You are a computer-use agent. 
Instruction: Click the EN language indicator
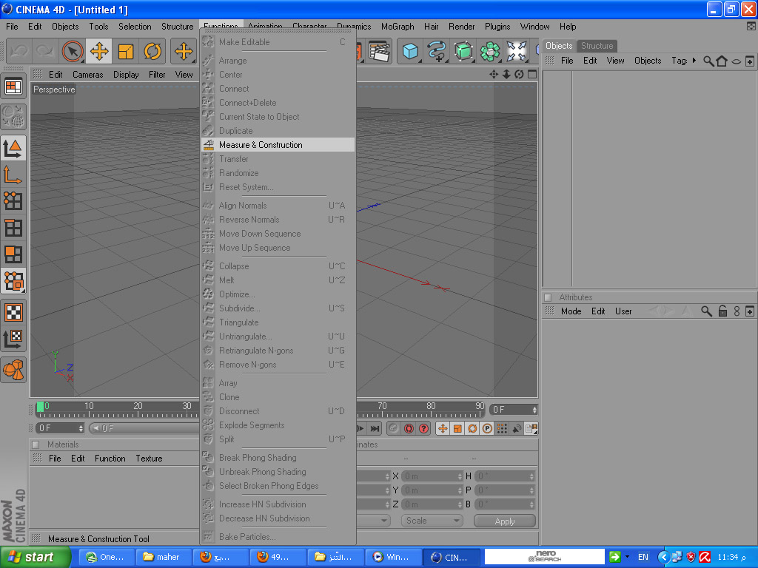click(x=643, y=557)
